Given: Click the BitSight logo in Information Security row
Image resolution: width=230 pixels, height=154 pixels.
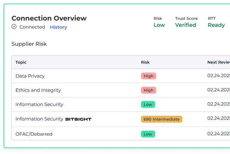Looking at the screenshot, I should [78, 119].
